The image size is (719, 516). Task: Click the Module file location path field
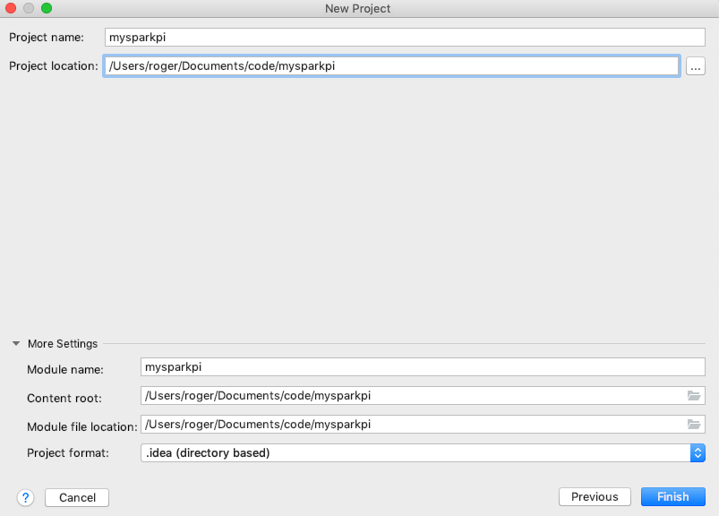point(412,424)
